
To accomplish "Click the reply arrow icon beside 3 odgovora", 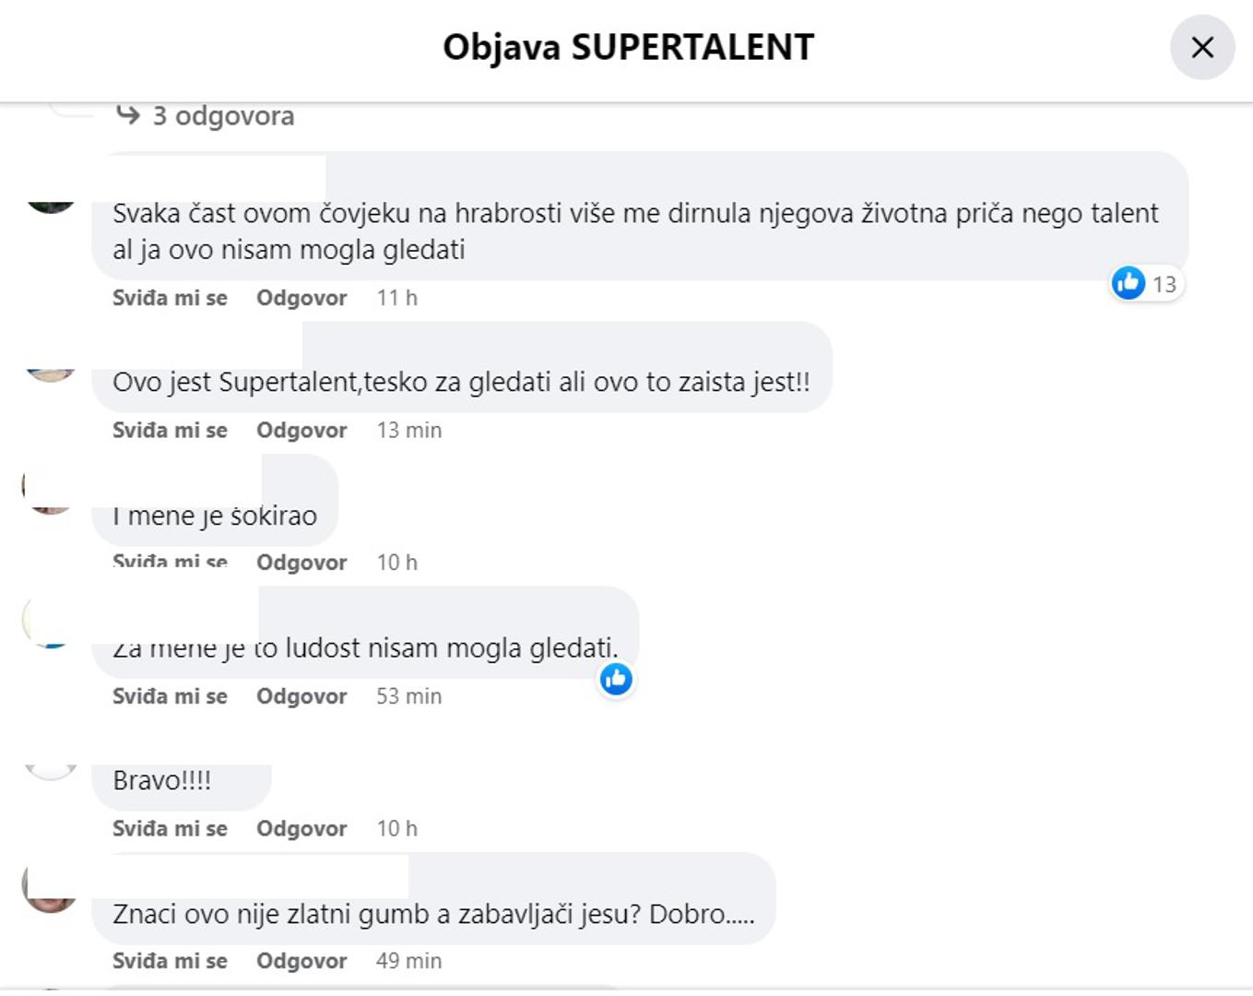I will pos(128,115).
